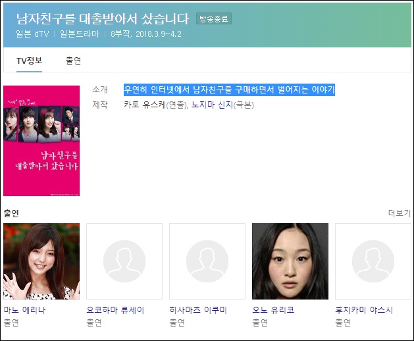The image size is (414, 341).
Task: Expand cast list with 더보기
Action: pos(400,213)
